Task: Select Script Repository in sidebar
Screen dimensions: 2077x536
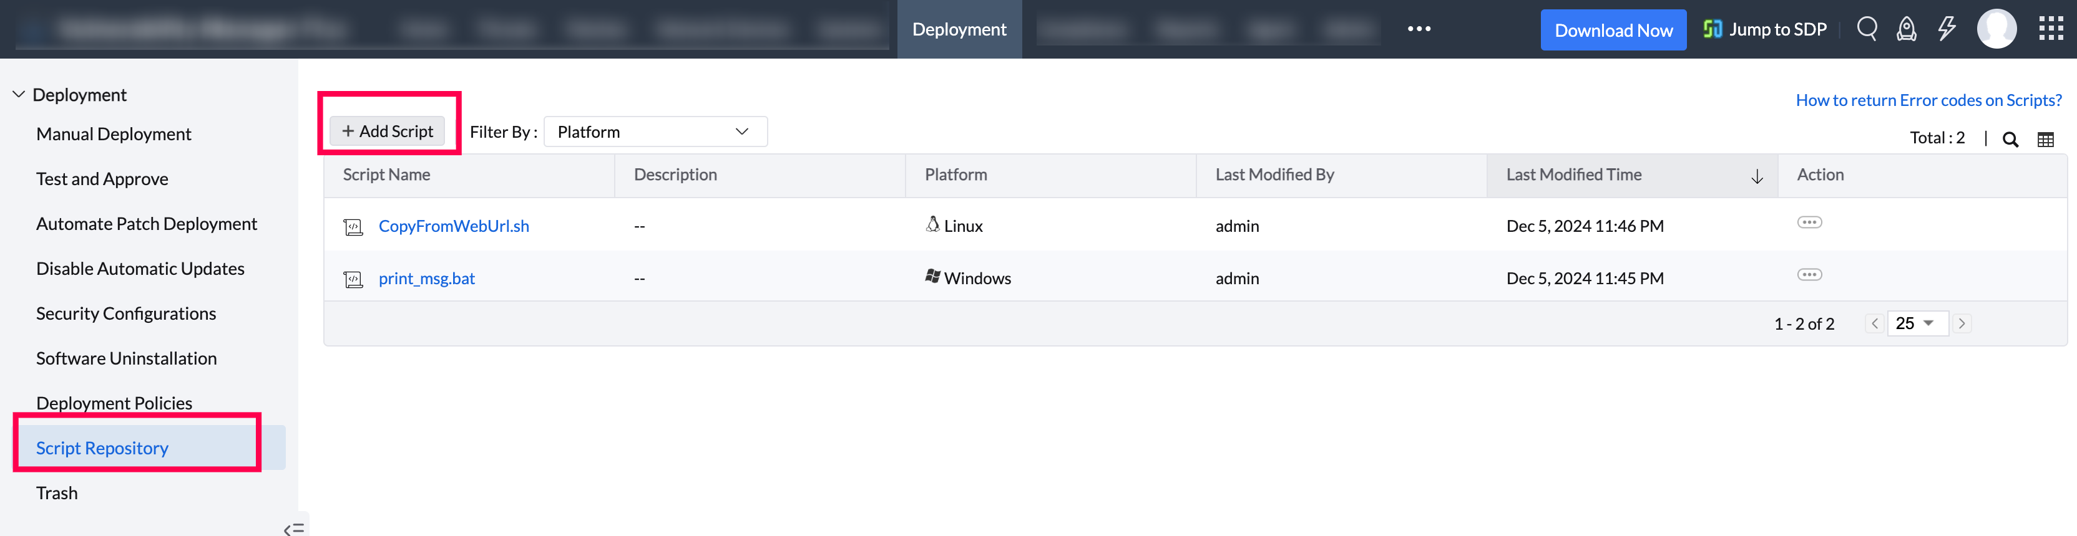Action: point(102,448)
